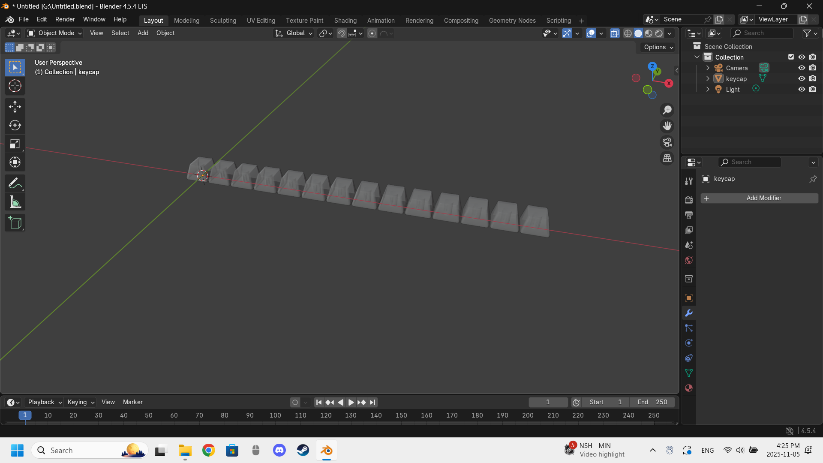Image resolution: width=823 pixels, height=463 pixels.
Task: Uncheck Collection exclude checkbox in outliner
Action: (791, 57)
